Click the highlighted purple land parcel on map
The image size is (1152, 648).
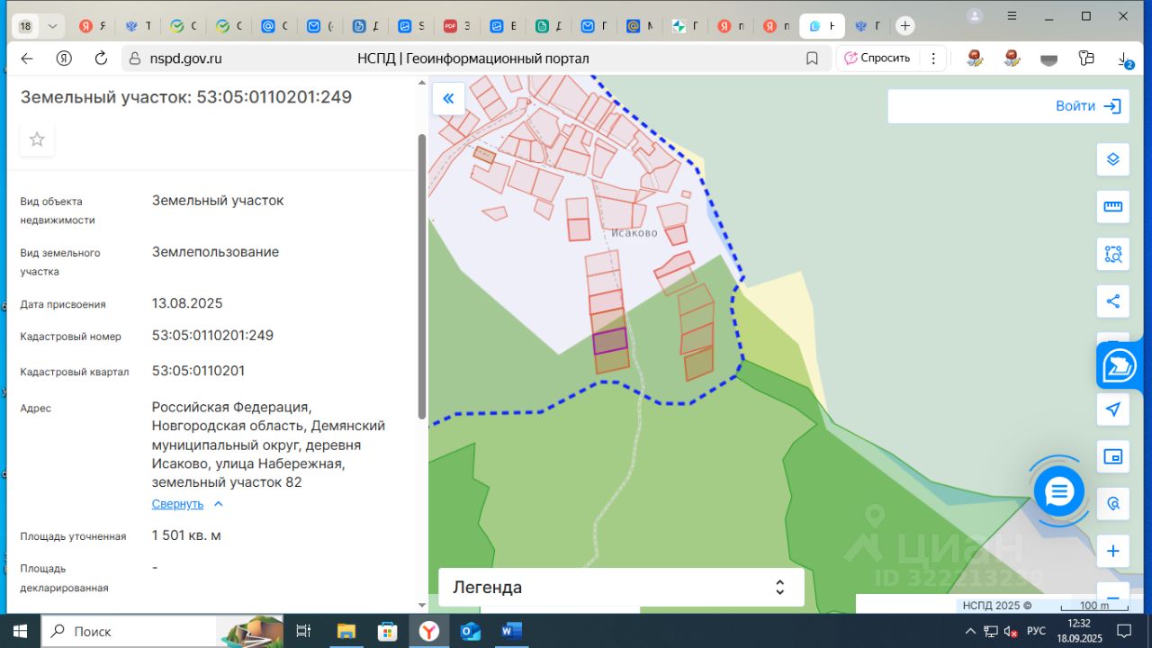(x=610, y=341)
